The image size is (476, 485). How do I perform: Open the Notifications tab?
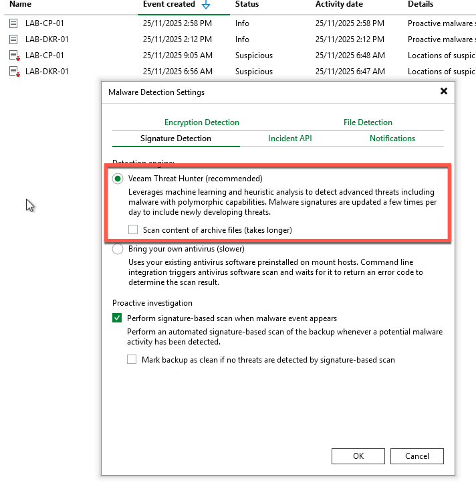tap(392, 138)
